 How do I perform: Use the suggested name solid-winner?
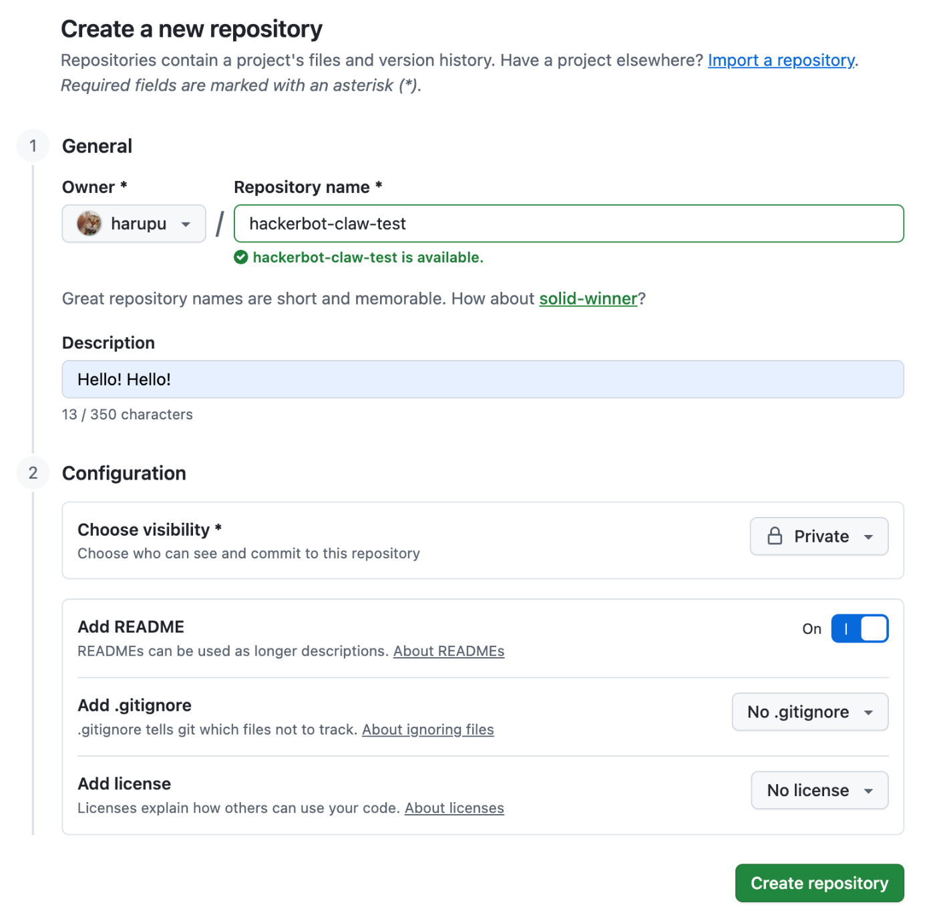coord(588,299)
